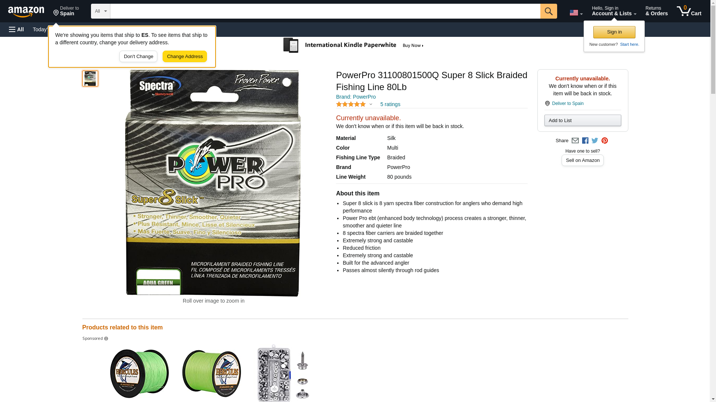Open the 5 ratings link

coord(390,105)
